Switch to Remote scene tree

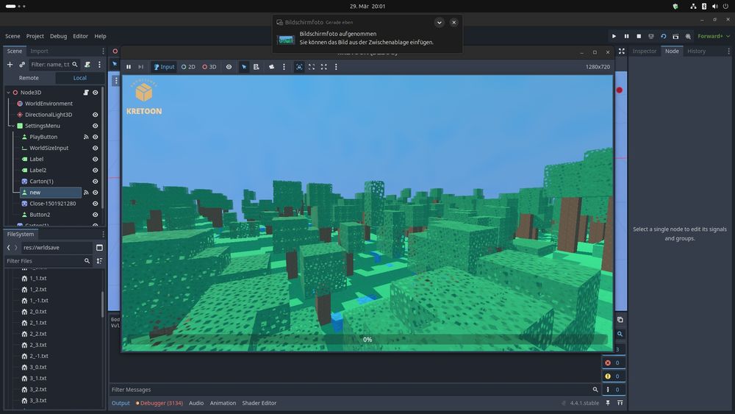29,78
